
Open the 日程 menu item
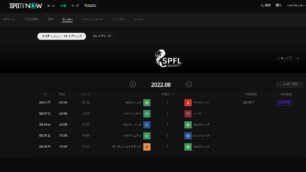pos(63,6)
